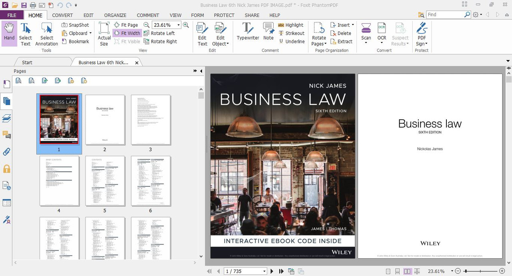
Task: Open the ribbon zoom percentage dropdown
Action: point(178,25)
